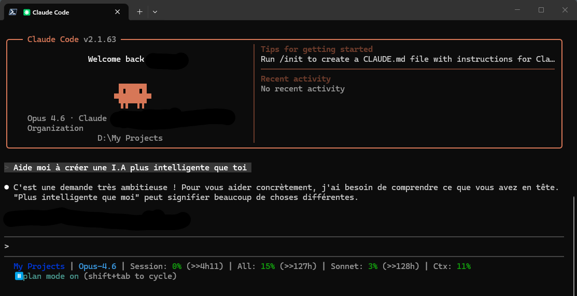Close the Claude Code tab
Viewport: 577px width, 296px height.
coord(118,12)
